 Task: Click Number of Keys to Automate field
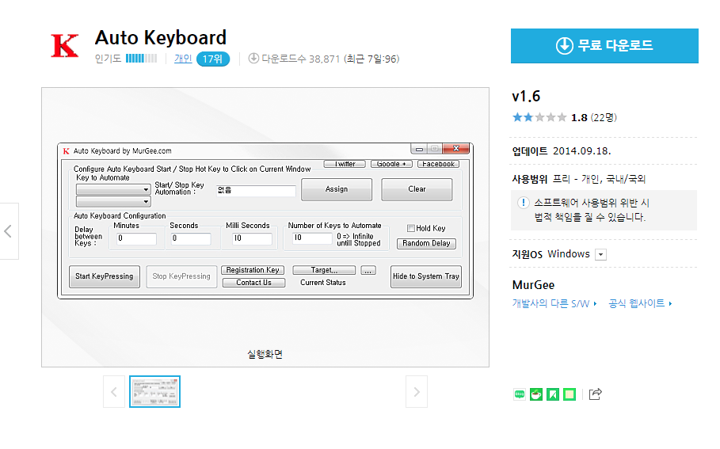[312, 238]
